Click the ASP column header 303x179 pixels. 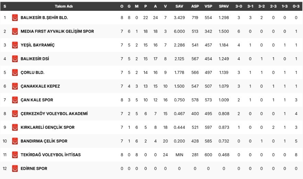tap(195, 6)
